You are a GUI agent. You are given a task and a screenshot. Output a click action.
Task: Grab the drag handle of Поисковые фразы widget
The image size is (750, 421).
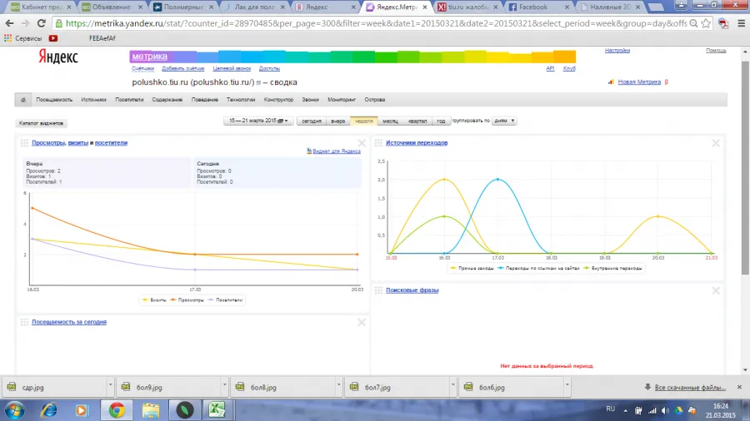[x=378, y=290]
